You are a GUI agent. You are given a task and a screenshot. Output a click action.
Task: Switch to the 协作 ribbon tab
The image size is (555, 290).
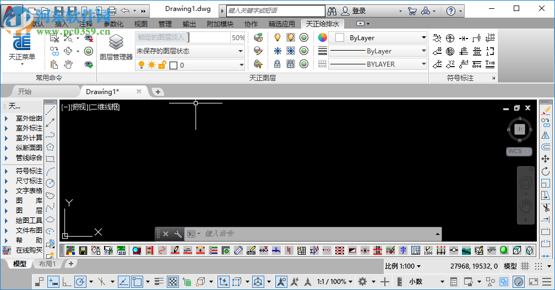click(251, 24)
